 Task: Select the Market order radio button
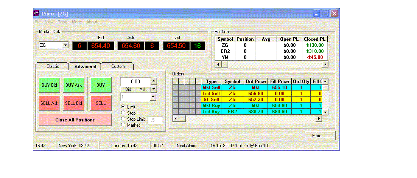coord(123,125)
